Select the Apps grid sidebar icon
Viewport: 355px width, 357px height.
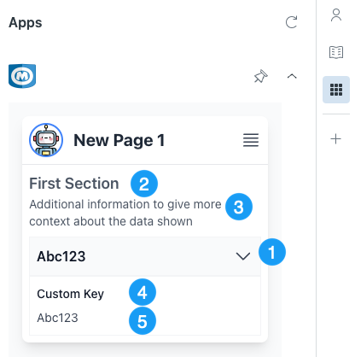point(336,90)
